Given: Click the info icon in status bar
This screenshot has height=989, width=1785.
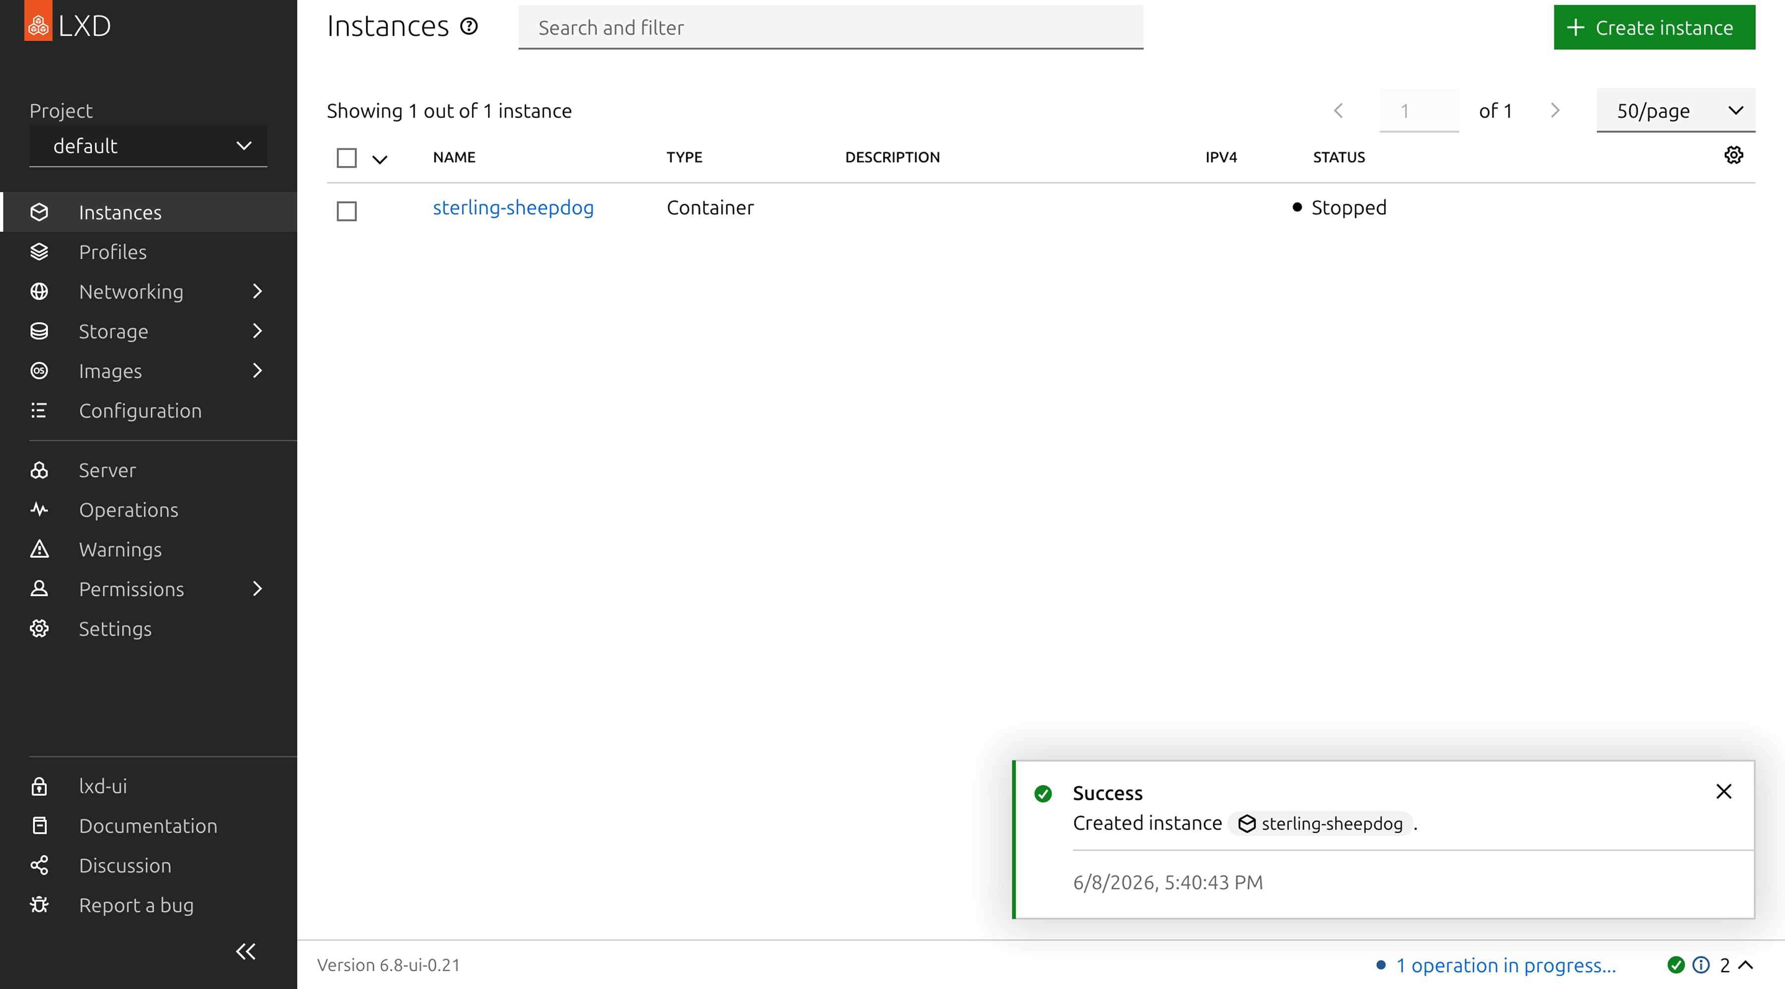Looking at the screenshot, I should tap(1701, 965).
